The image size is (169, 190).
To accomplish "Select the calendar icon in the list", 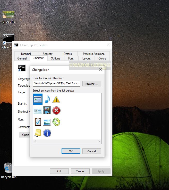I will coord(38,99).
